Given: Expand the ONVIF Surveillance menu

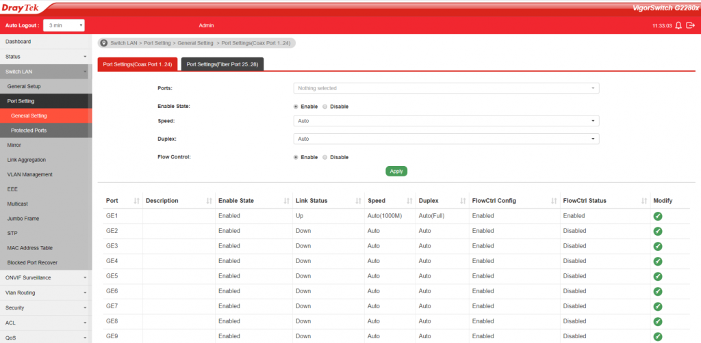Looking at the screenshot, I should point(45,277).
